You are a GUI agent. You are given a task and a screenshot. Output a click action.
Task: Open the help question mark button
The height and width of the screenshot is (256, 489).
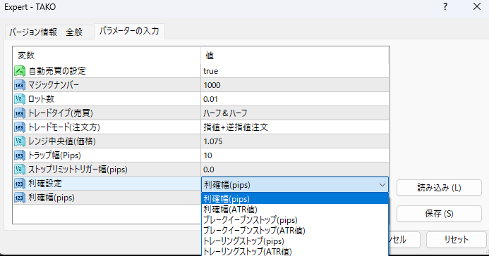[x=445, y=6]
